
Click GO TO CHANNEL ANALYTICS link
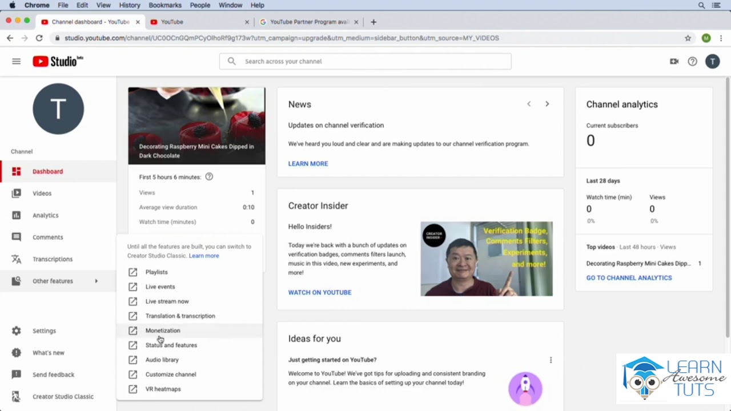tap(629, 278)
